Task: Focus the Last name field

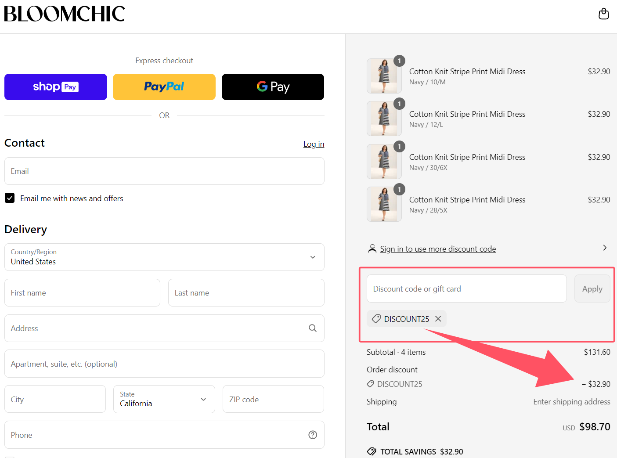Action: [x=246, y=292]
